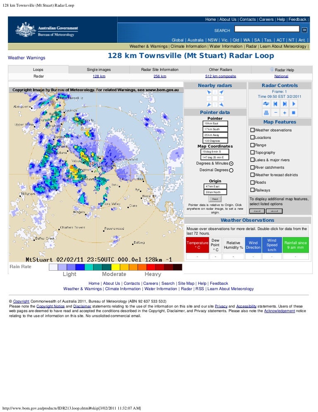This screenshot has width=318, height=412.
Task: Open the National radar link
Action: coord(281,76)
